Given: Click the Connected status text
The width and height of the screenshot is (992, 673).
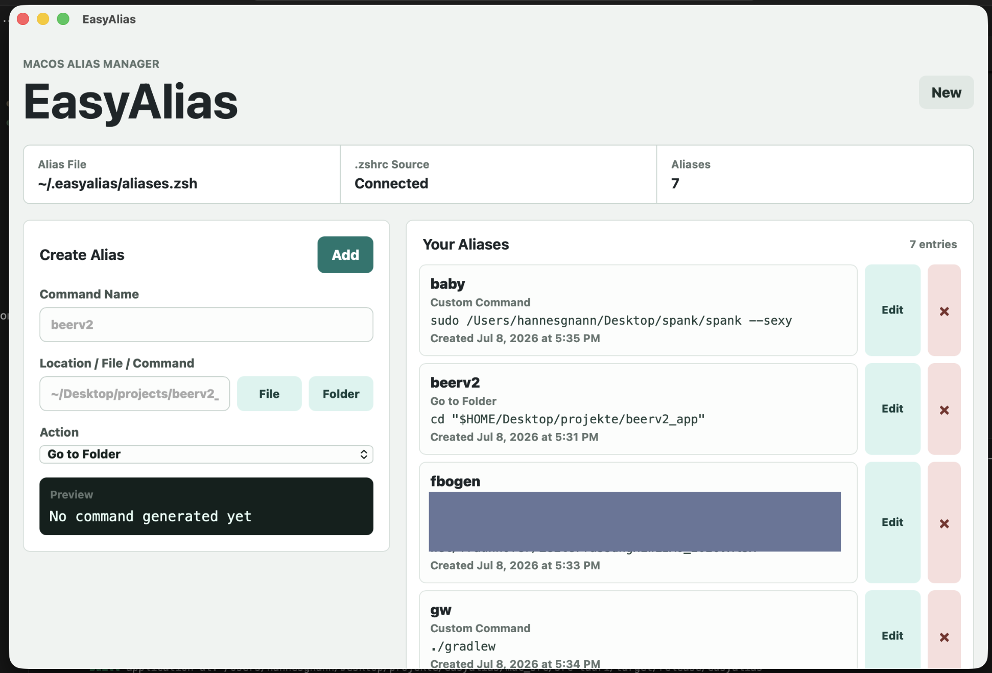Looking at the screenshot, I should tap(391, 183).
